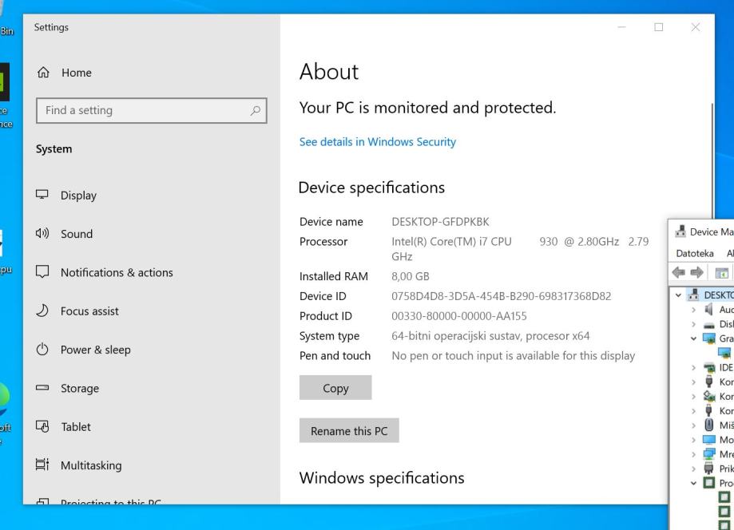734x530 pixels.
Task: Click the Tablet icon in the sidebar
Action: 43,427
